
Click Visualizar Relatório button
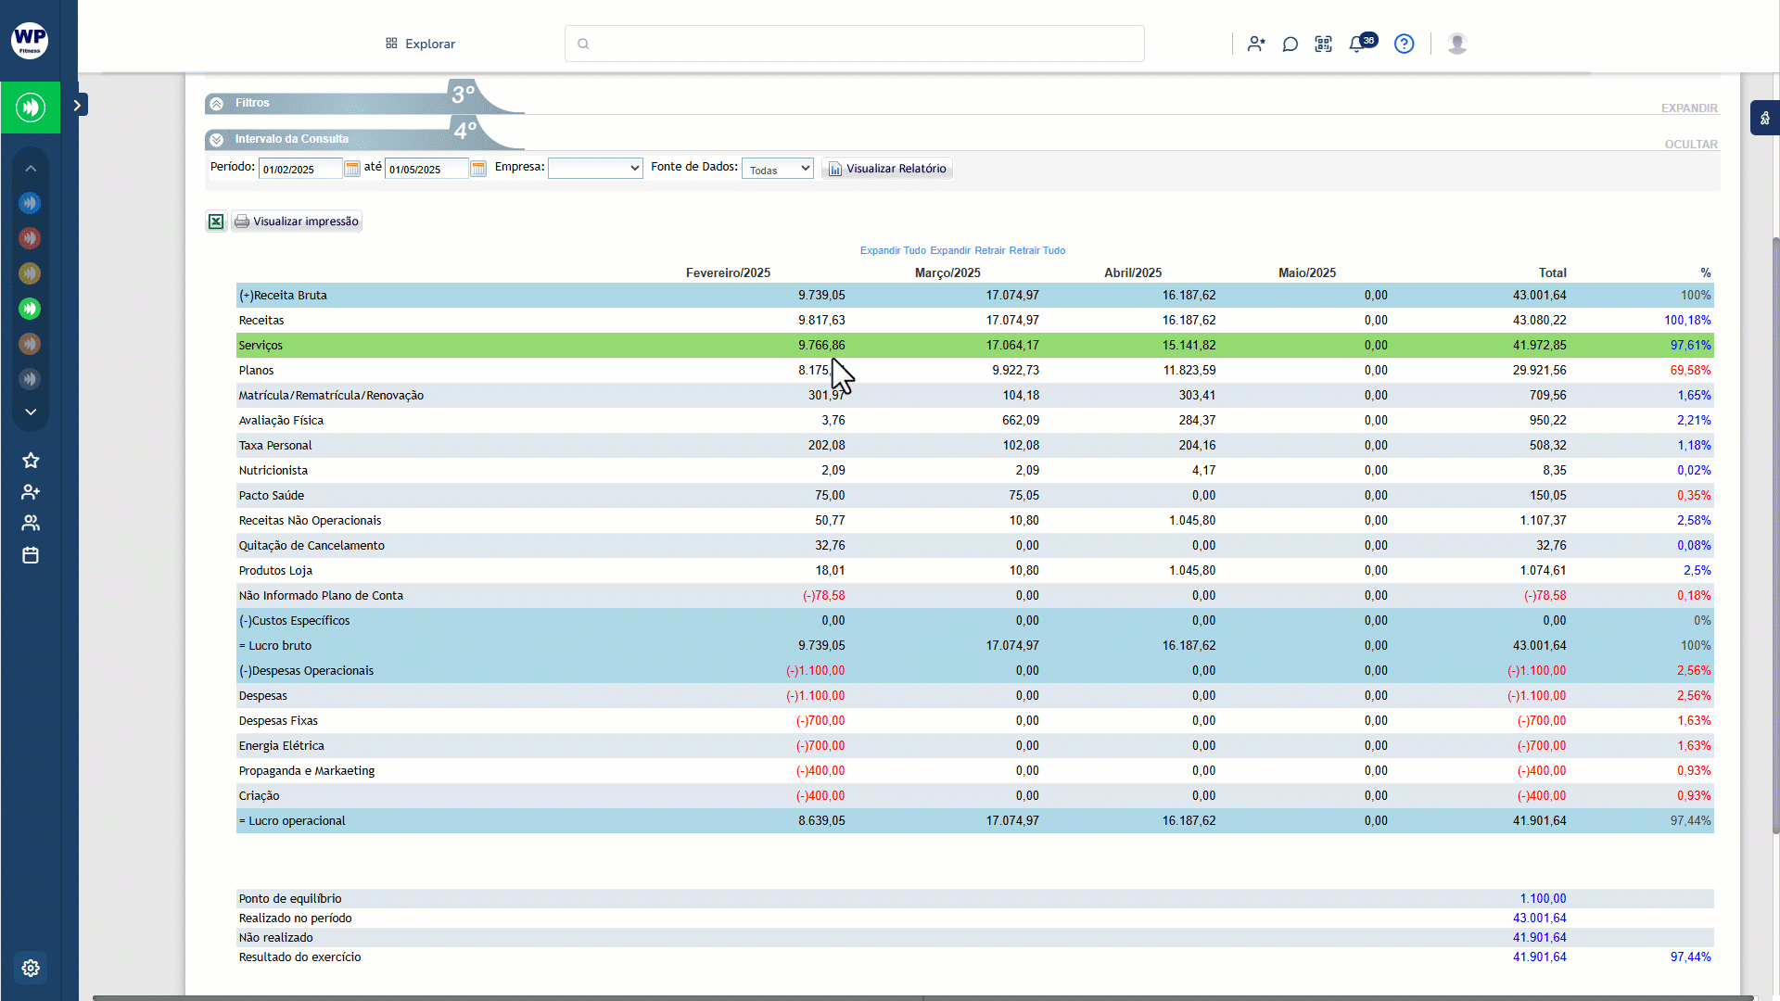(x=887, y=169)
